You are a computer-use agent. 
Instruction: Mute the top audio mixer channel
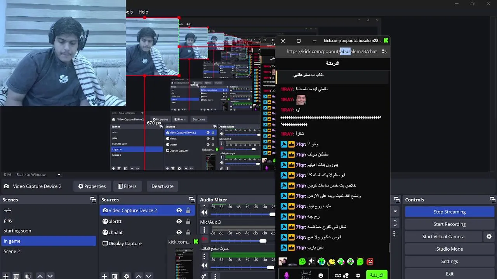(x=204, y=212)
